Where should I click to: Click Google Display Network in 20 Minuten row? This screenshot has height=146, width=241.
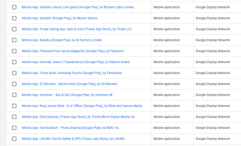pos(213,84)
